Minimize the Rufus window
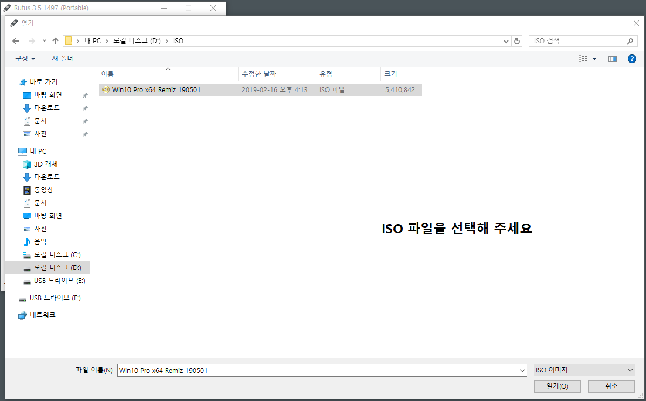646x401 pixels. click(164, 8)
